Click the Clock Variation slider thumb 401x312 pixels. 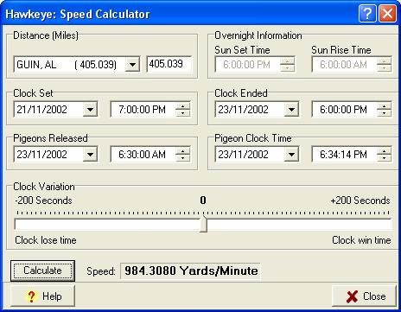[203, 224]
